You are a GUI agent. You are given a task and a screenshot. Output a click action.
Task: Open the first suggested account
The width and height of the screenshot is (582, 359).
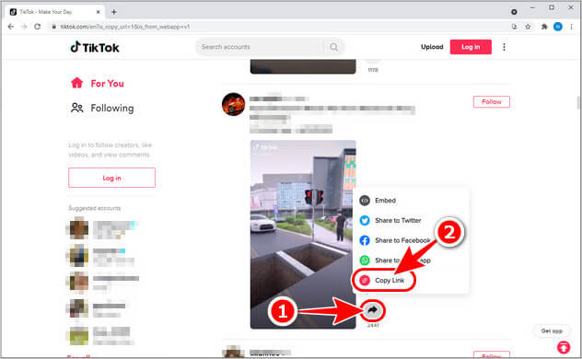[103, 228]
